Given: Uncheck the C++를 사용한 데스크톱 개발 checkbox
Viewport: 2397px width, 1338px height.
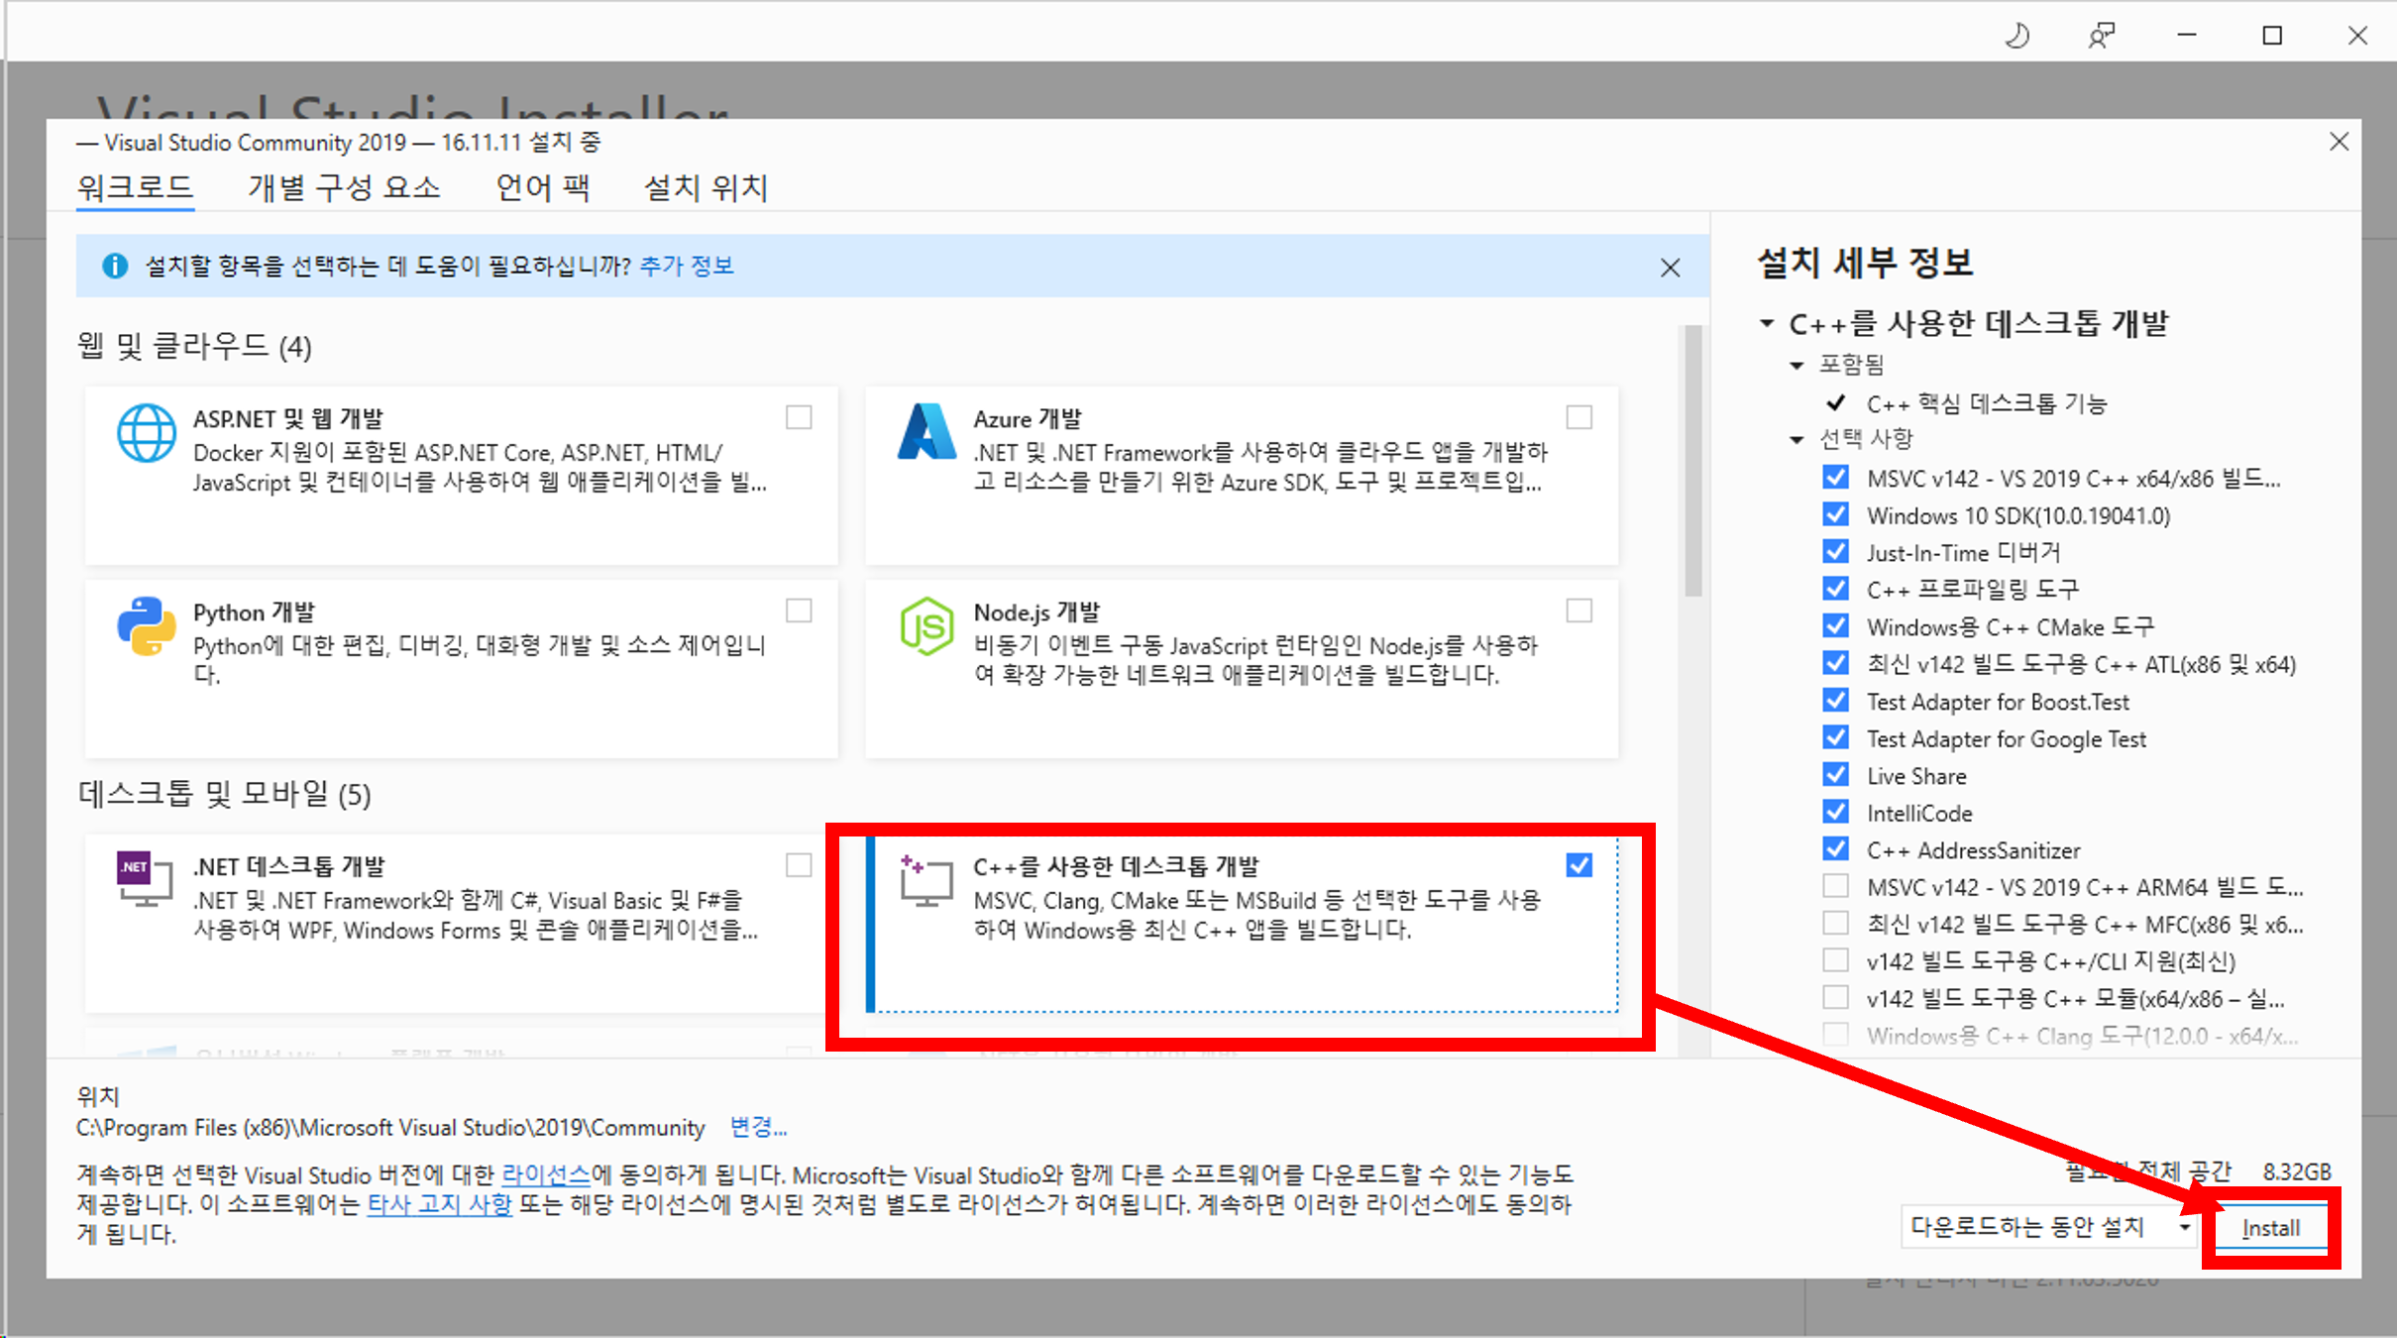Looking at the screenshot, I should [x=1579, y=865].
